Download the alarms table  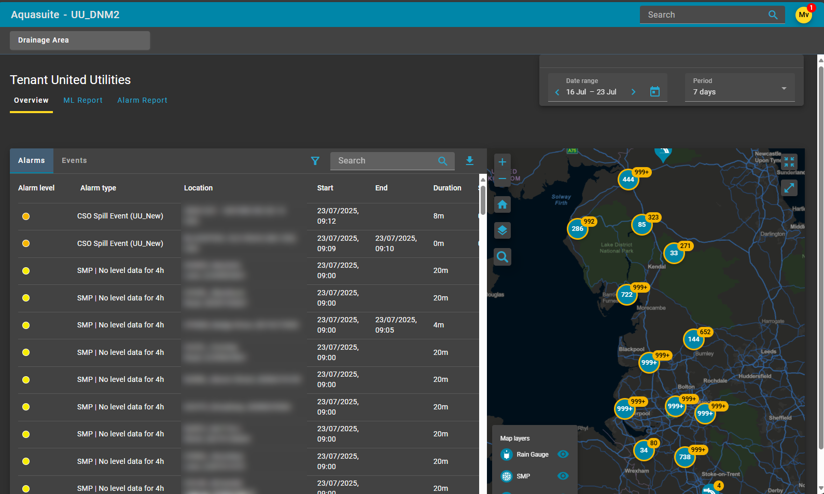[469, 161]
